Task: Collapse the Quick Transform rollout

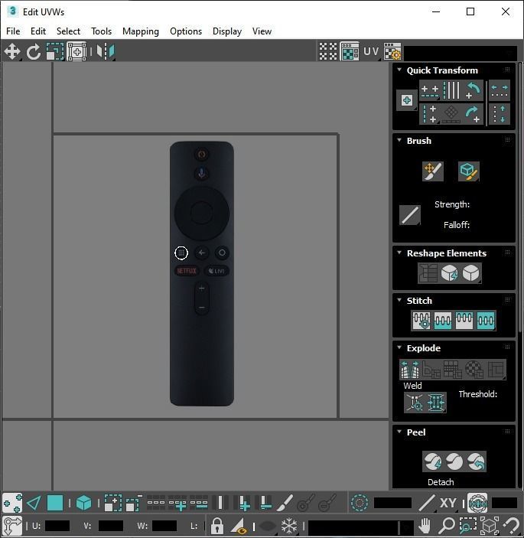Action: [399, 70]
